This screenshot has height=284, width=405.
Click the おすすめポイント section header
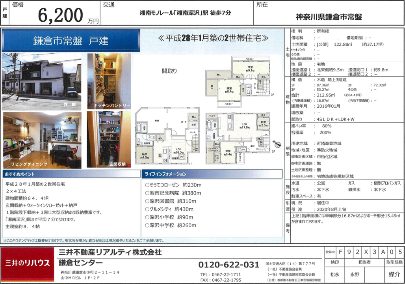point(70,174)
